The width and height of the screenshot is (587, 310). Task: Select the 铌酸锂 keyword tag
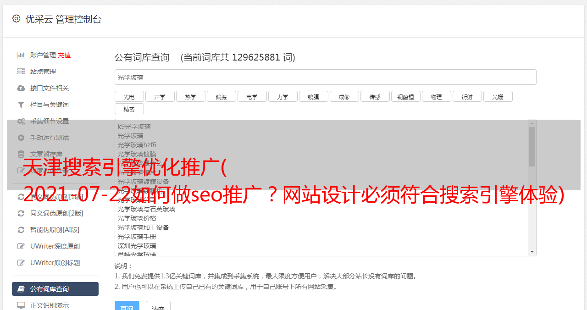coord(406,96)
